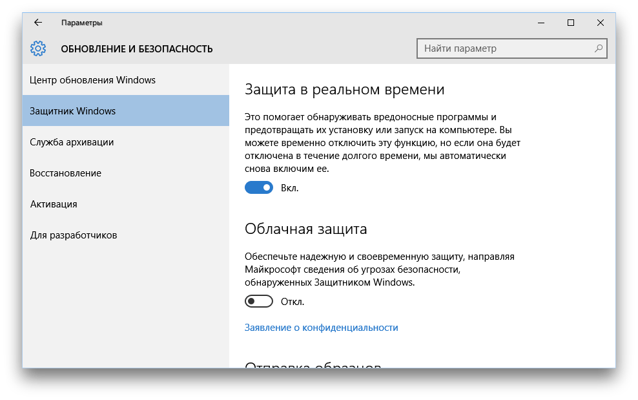This screenshot has height=400, width=638.
Task: Click the ОБНОВЛЕНИЕ И БЕЗОПАСНОСТЬ header title
Action: coord(137,49)
